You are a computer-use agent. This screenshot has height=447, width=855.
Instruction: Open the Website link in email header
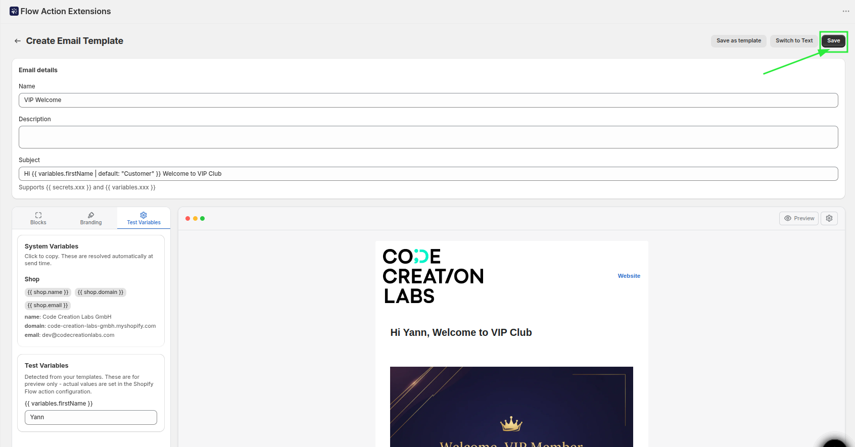629,276
